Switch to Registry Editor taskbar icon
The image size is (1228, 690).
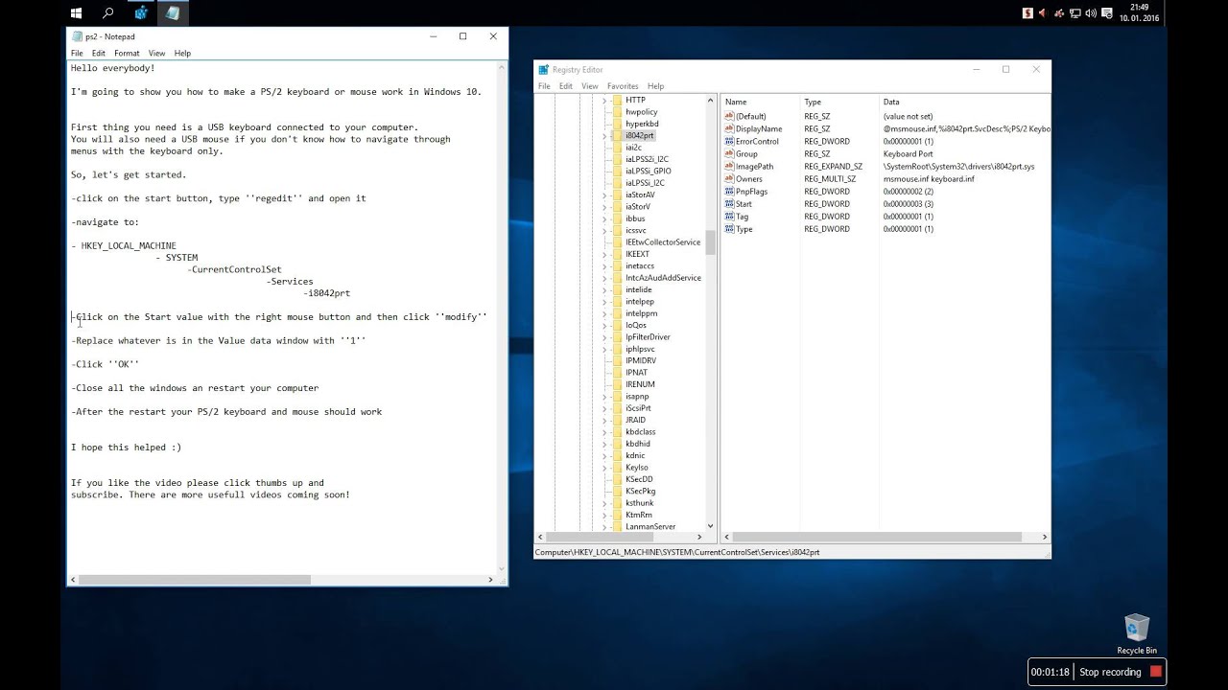[141, 13]
